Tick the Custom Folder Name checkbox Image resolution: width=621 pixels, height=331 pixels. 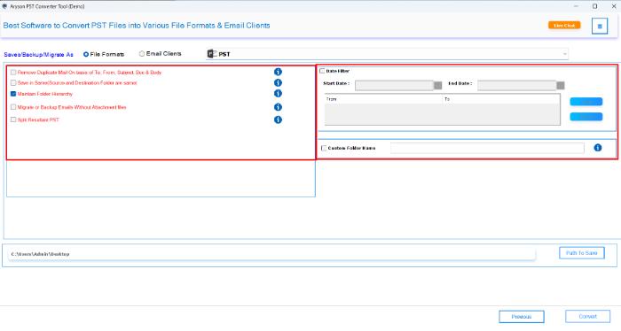coord(324,148)
